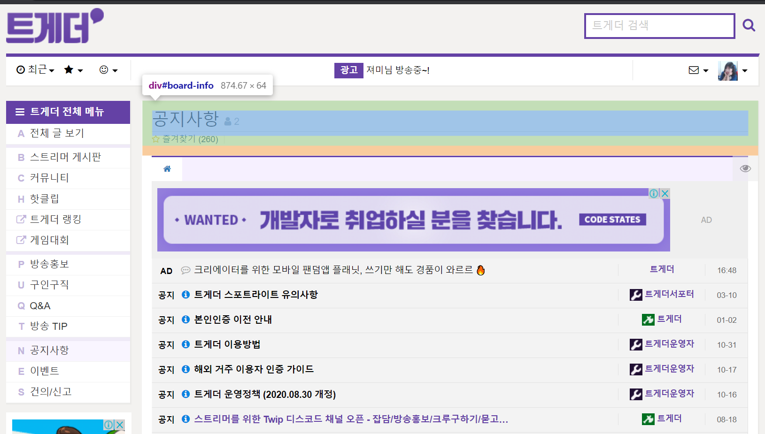Focus the 트게더 검색 search field

tap(659, 26)
